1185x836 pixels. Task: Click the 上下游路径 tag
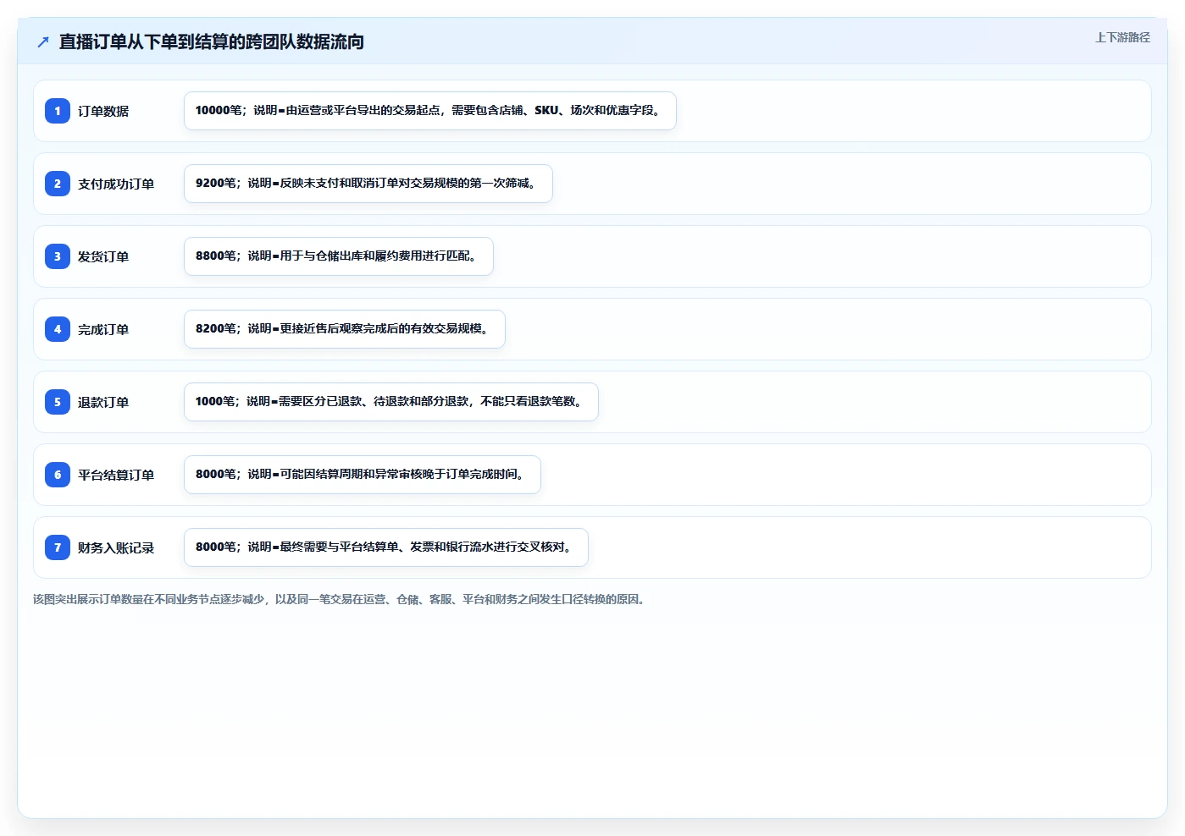point(1122,37)
